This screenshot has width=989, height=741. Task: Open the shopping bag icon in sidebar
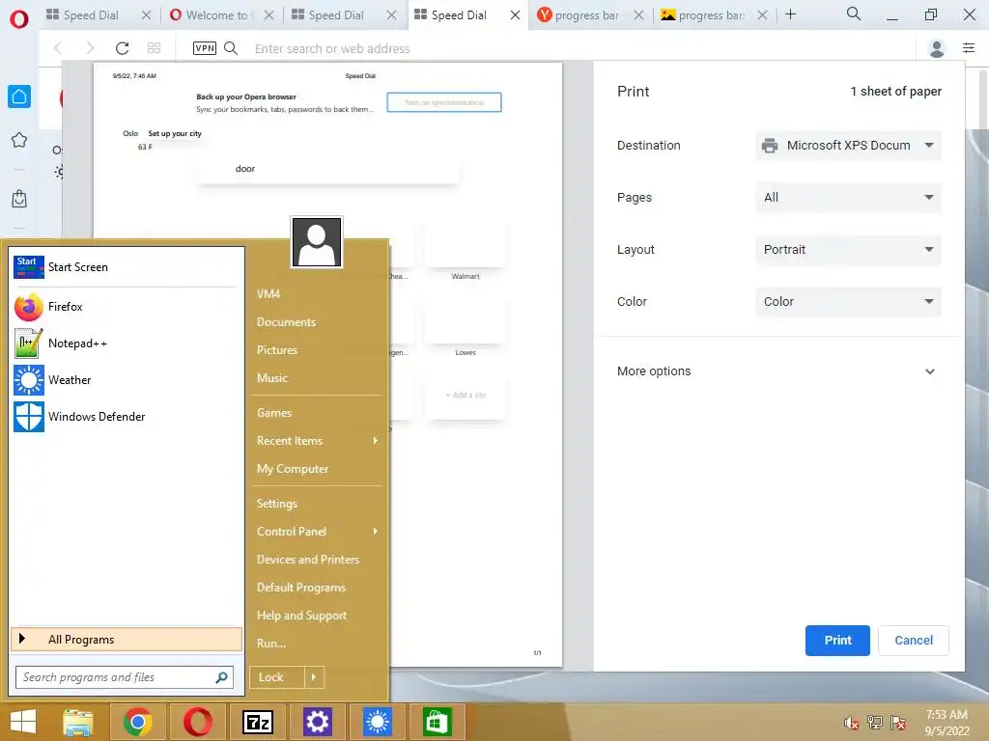tap(19, 199)
